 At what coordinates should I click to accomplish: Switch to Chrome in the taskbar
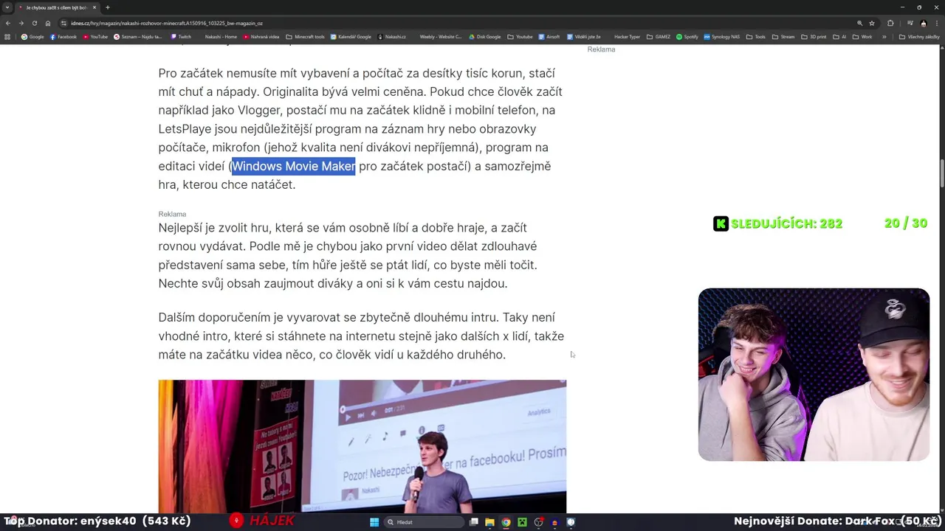506,522
